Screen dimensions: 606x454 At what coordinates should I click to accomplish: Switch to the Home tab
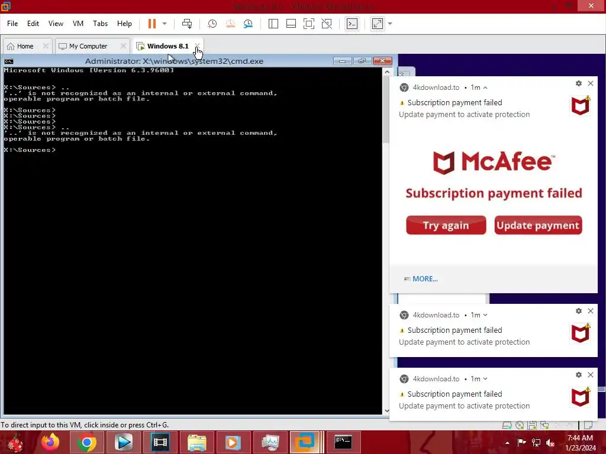tap(25, 46)
